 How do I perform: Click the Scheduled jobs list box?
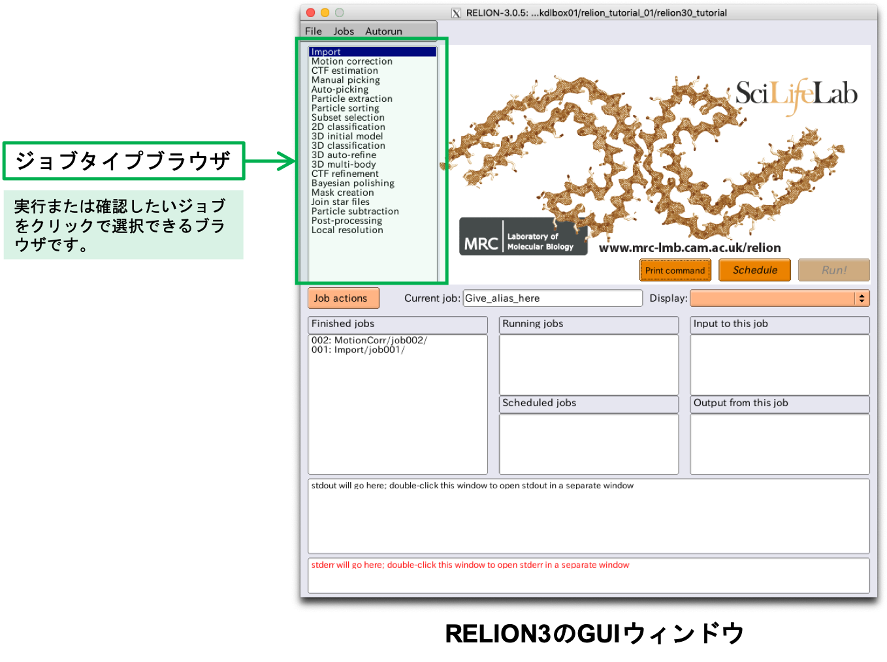[589, 444]
